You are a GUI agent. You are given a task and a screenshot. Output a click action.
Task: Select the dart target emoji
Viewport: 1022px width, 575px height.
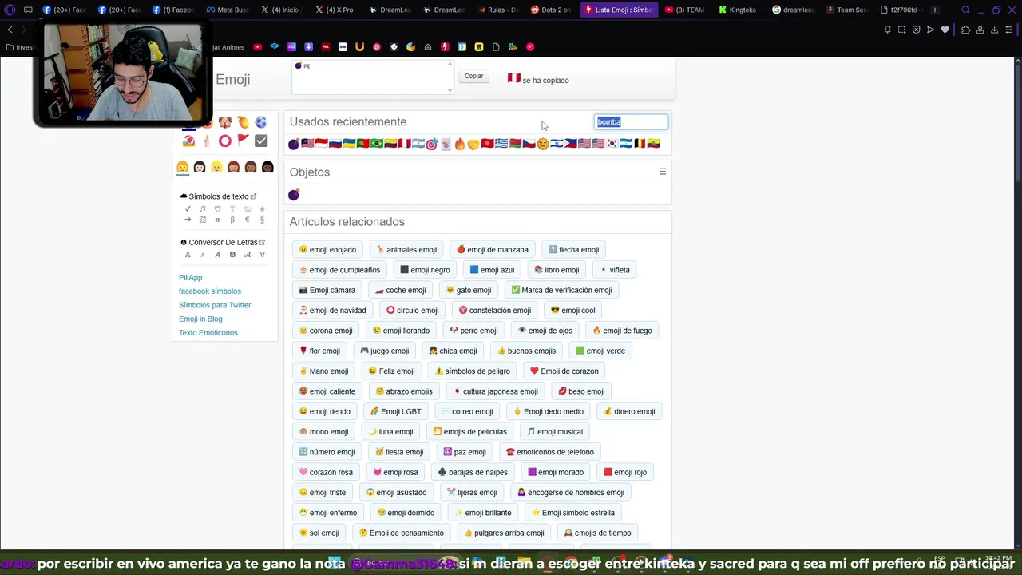tap(432, 144)
